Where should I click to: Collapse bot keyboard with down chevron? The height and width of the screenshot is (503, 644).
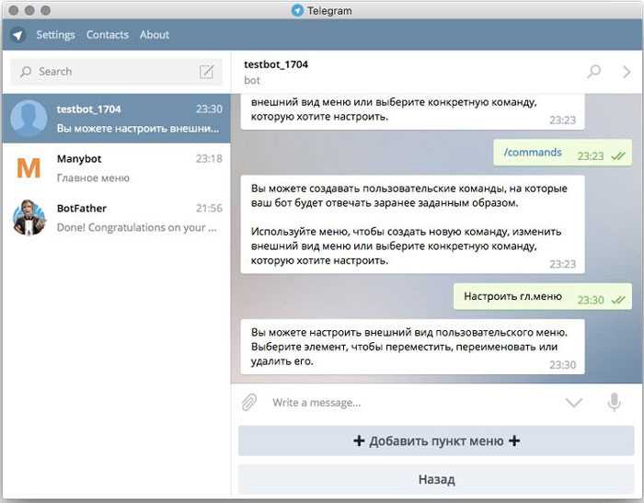click(574, 403)
